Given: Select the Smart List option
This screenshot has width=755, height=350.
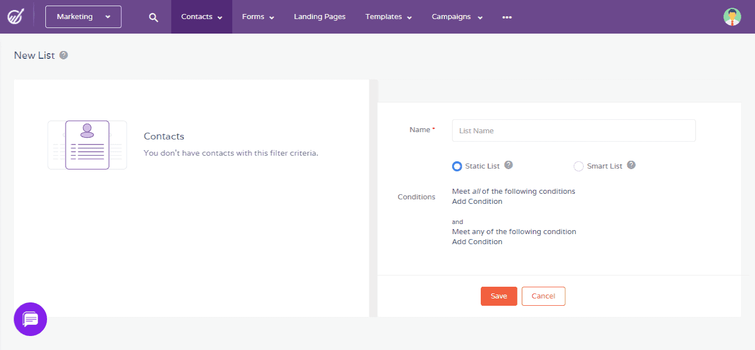Looking at the screenshot, I should (x=578, y=166).
